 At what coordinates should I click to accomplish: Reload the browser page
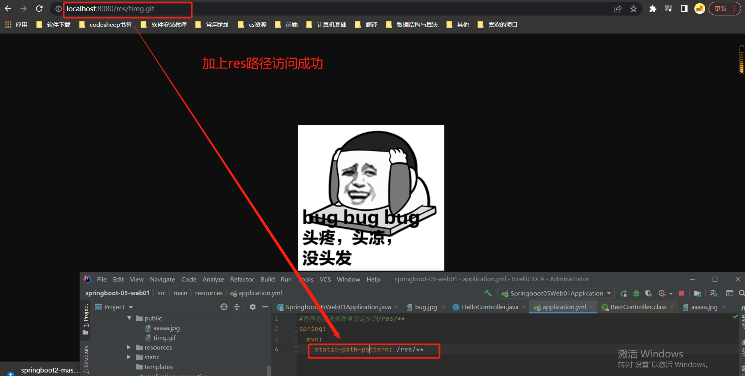39,9
